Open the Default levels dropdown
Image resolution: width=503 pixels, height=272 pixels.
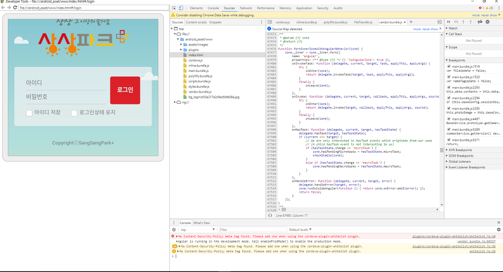point(300,230)
